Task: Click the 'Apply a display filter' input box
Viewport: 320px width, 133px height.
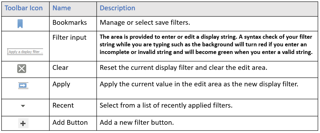Action: pos(25,52)
